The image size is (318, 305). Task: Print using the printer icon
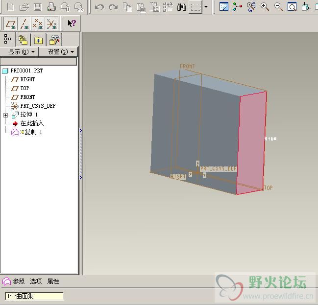(x=51, y=7)
